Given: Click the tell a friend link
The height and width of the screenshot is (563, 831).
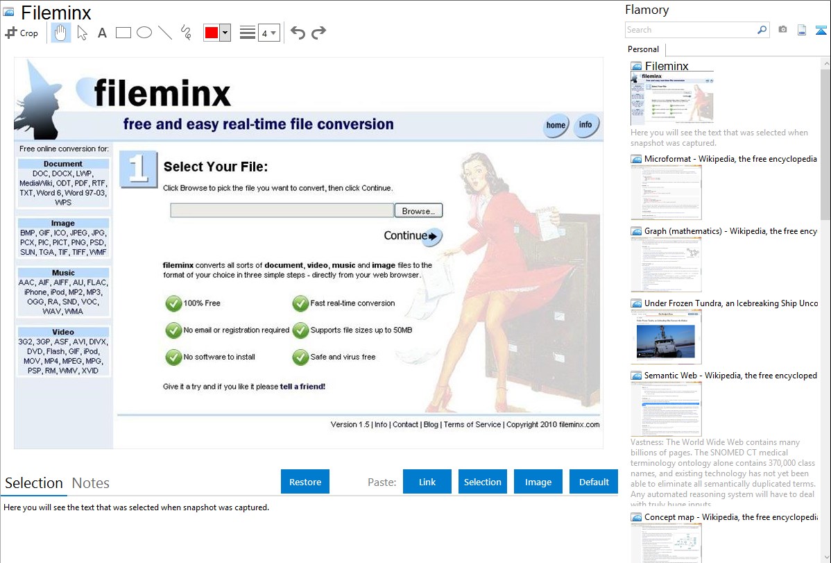Looking at the screenshot, I should [302, 386].
